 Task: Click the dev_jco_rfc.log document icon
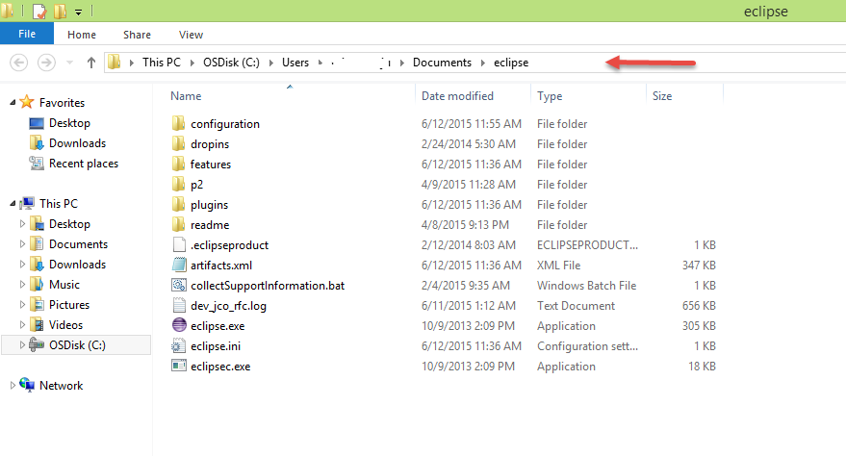pyautogui.click(x=178, y=305)
